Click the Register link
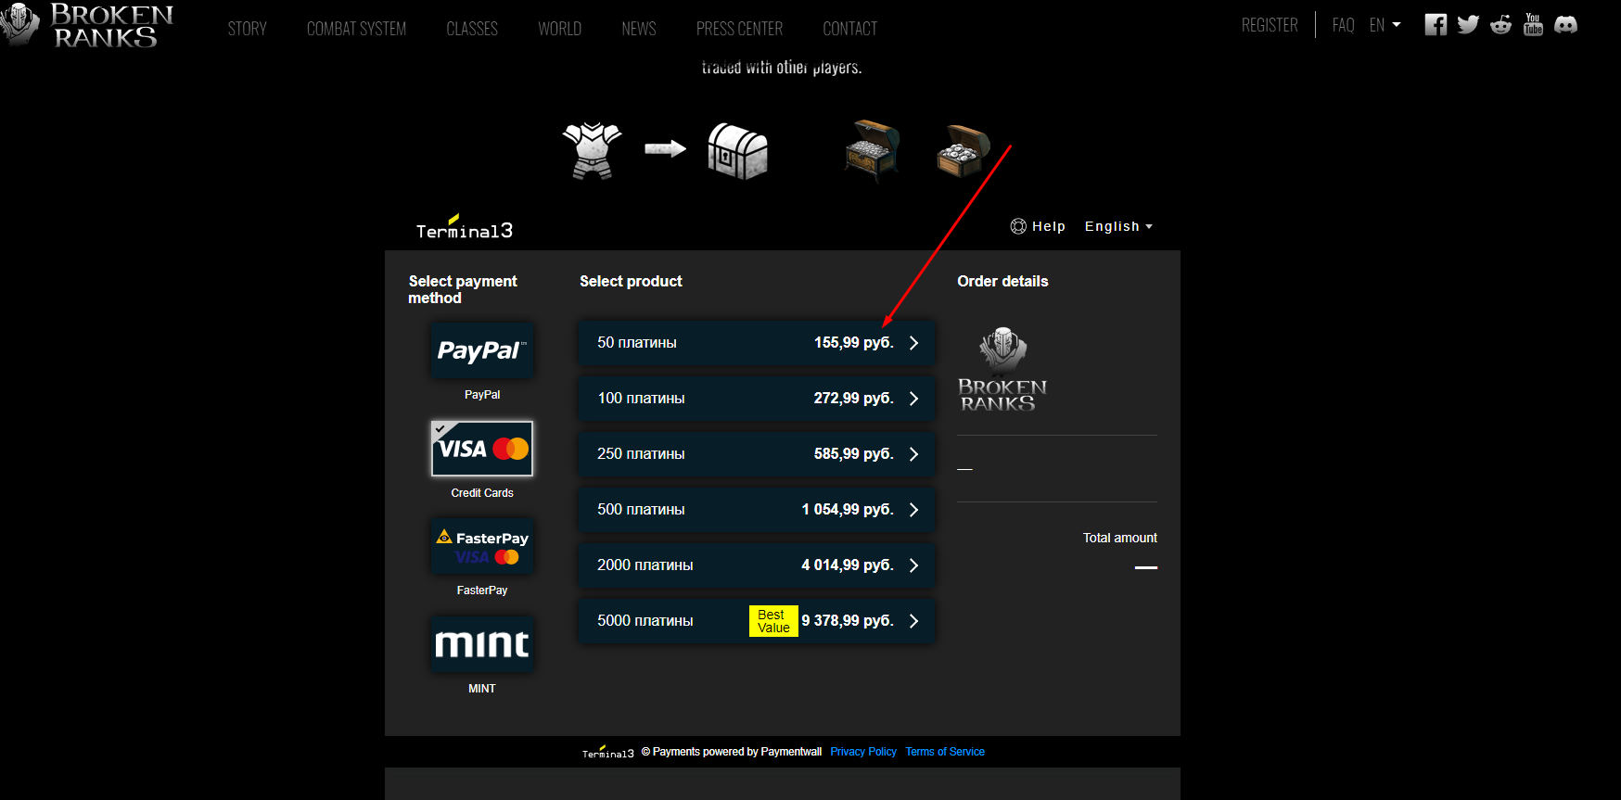Image resolution: width=1621 pixels, height=800 pixels. (1270, 25)
